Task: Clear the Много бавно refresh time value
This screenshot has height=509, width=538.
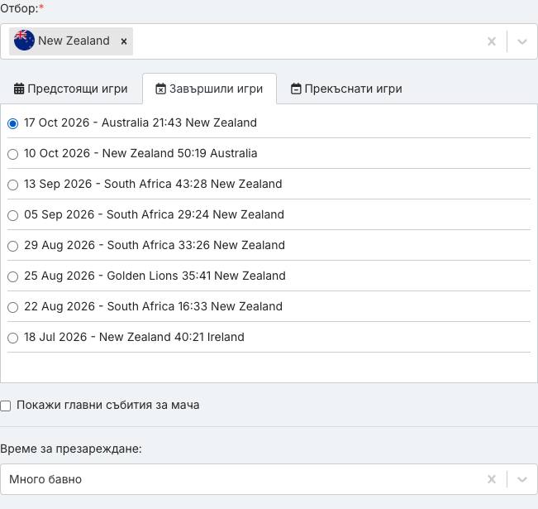Action: pos(492,479)
